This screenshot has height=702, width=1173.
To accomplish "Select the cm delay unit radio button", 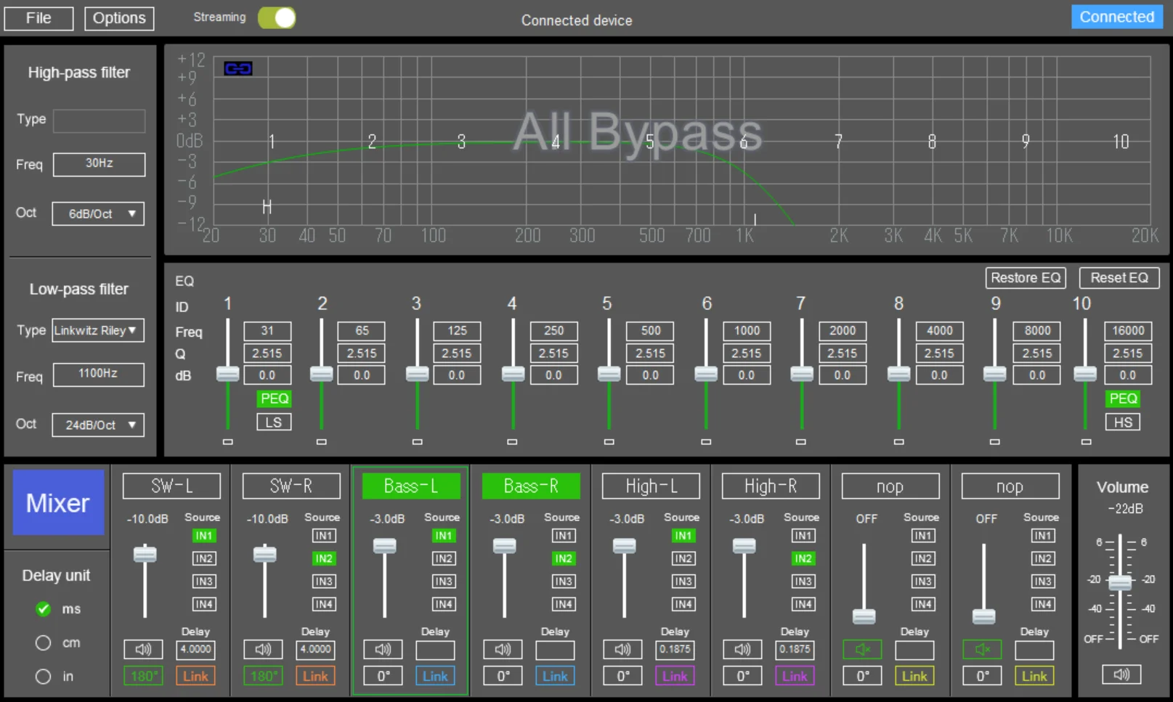I will point(44,643).
